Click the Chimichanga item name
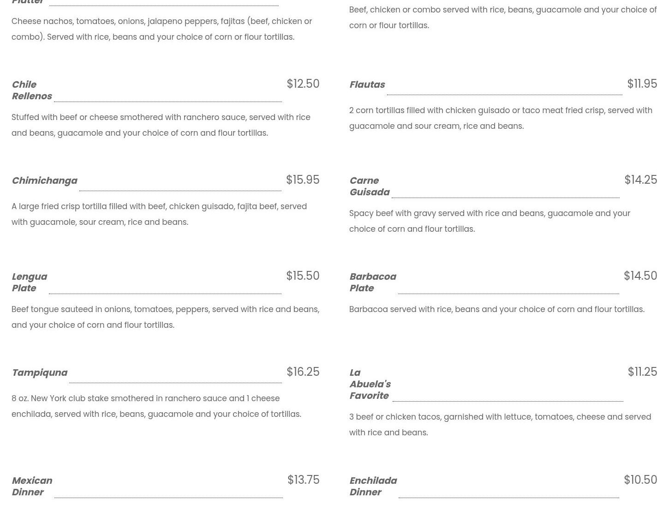 [44, 180]
